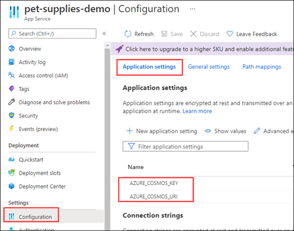The height and width of the screenshot is (231, 294).
Task: Click the Search (Ctrl+/) box
Action: click(x=52, y=34)
